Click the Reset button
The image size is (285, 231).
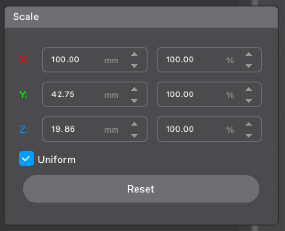[x=141, y=189]
